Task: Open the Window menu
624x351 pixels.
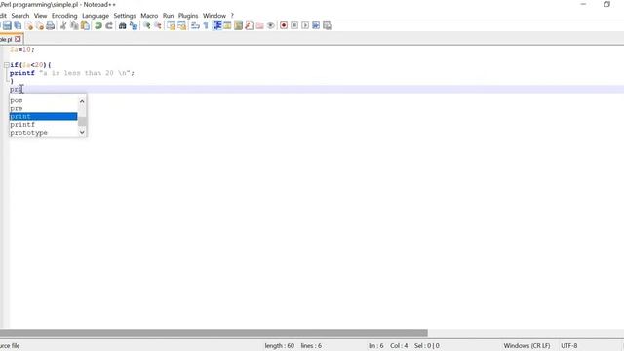Action: (x=214, y=16)
